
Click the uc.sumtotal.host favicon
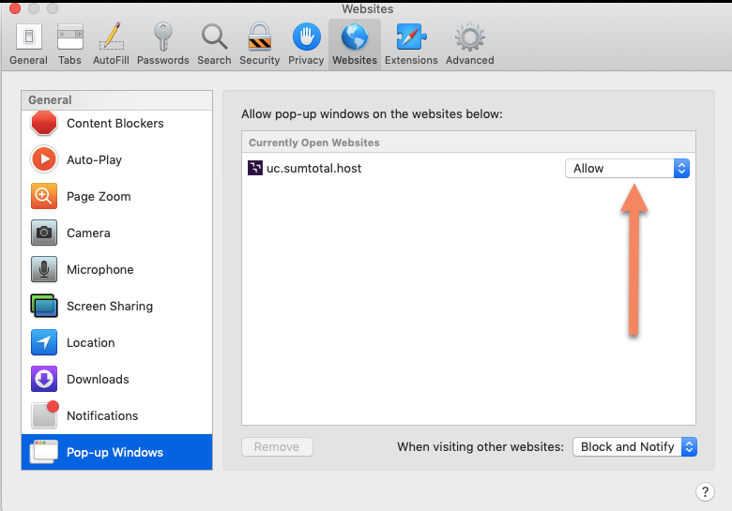tap(255, 168)
